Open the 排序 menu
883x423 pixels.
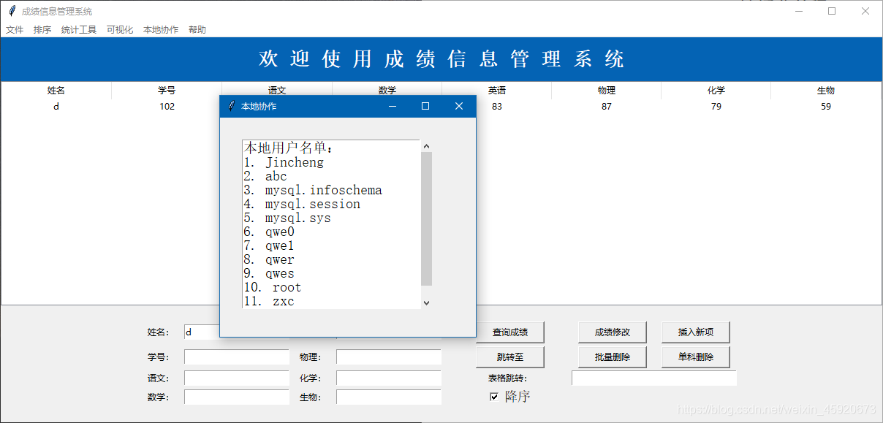[42, 29]
